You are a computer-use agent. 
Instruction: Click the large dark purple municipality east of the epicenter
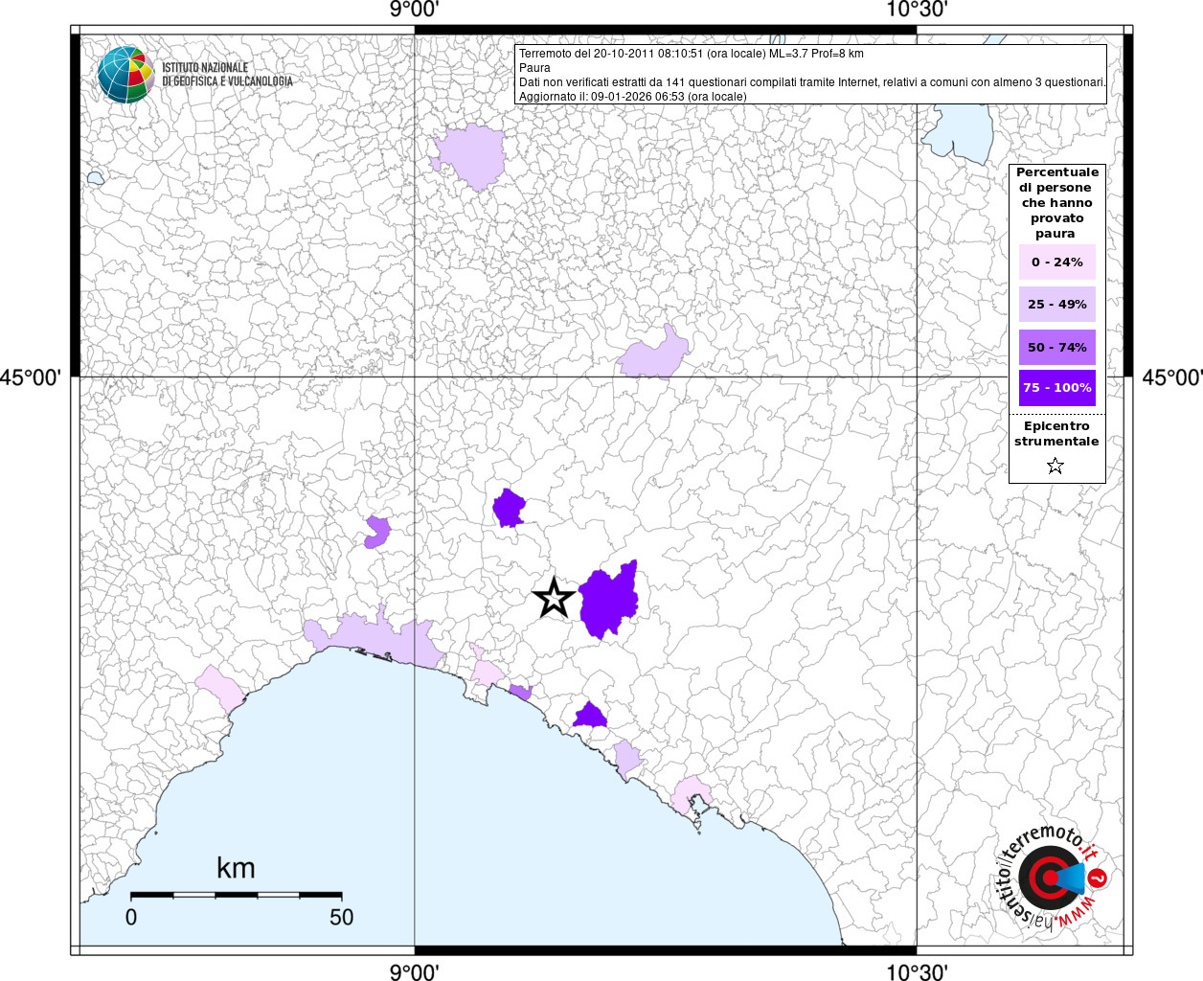(609, 600)
